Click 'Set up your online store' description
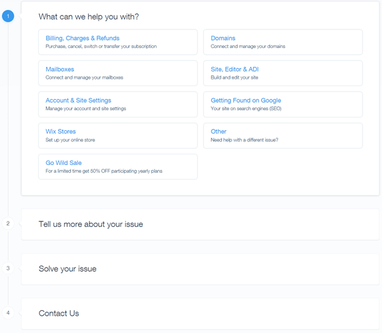 [70, 140]
